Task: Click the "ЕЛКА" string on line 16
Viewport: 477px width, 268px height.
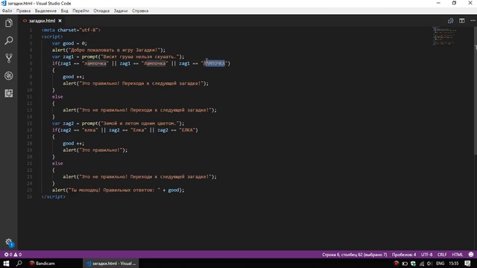Action: coord(187,130)
